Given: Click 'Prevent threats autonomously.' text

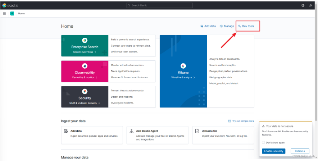Looking at the screenshot, I should [127, 91].
